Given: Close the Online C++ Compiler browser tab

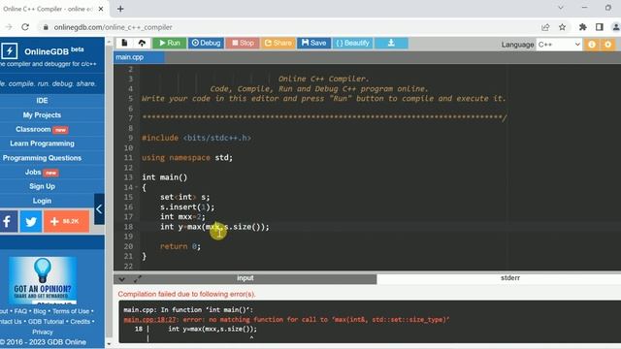Looking at the screenshot, I should [x=101, y=9].
